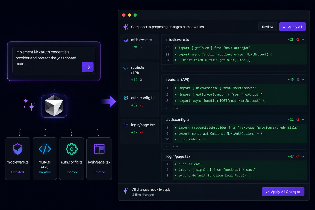Click +47 -7 stats under login/page.tsx sidebar
315x210 pixels.
coord(137,132)
